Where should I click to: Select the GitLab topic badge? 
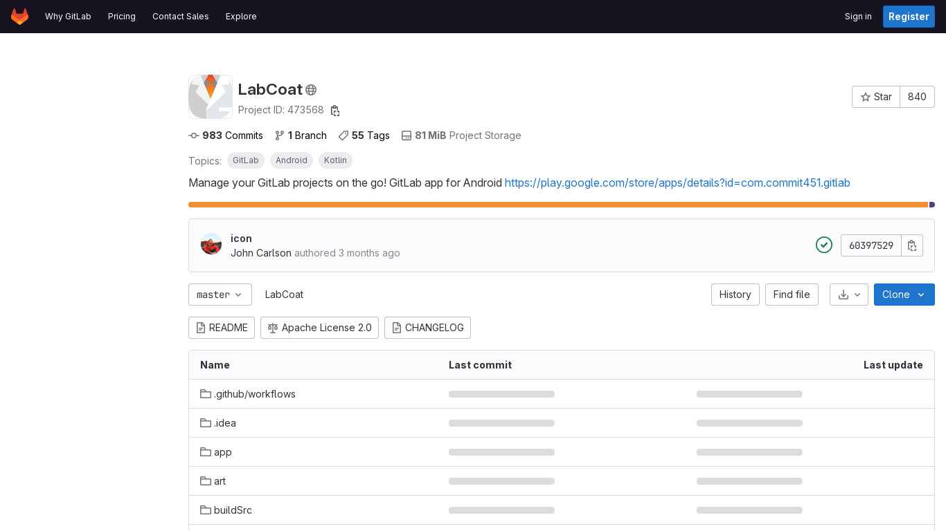coord(246,160)
